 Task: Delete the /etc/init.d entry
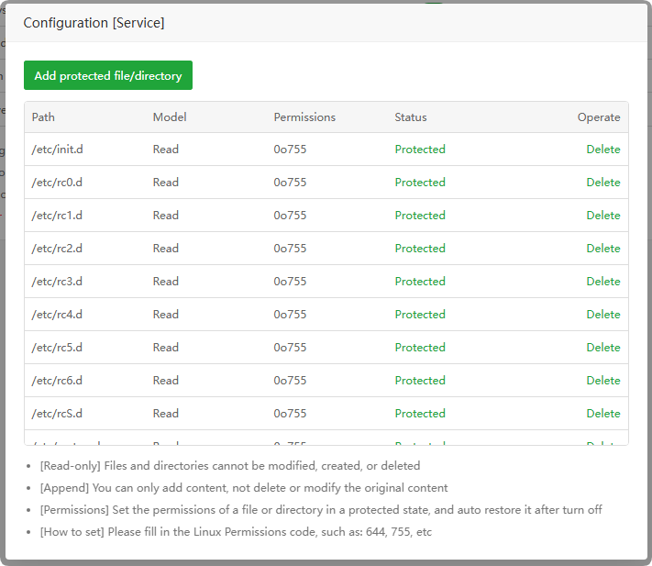click(x=602, y=150)
